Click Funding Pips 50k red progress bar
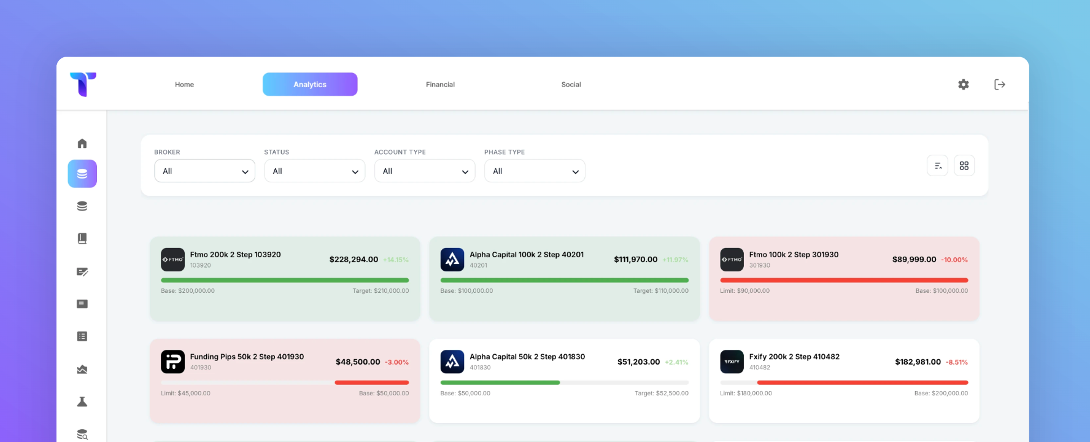 (372, 382)
